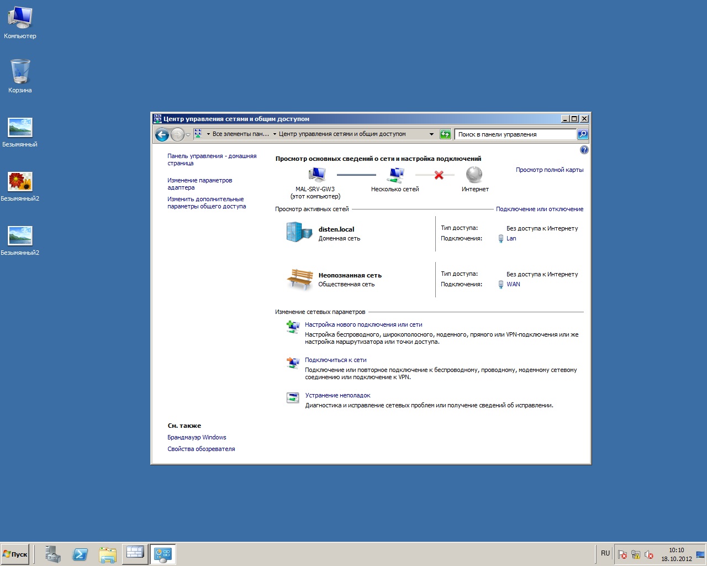Click the muted speaker tray icon
The image size is (707, 566).
[x=650, y=554]
